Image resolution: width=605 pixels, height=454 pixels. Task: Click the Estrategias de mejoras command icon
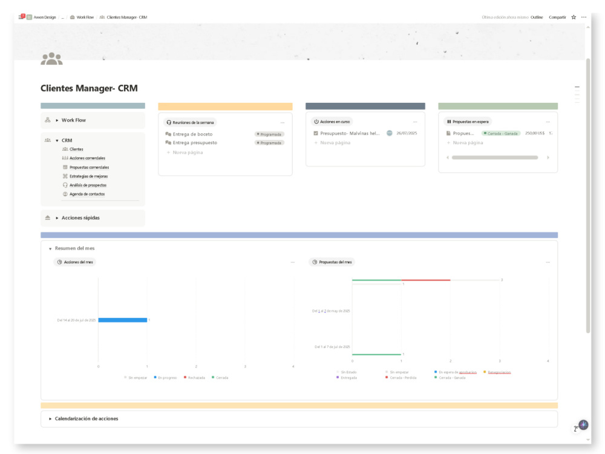(65, 176)
